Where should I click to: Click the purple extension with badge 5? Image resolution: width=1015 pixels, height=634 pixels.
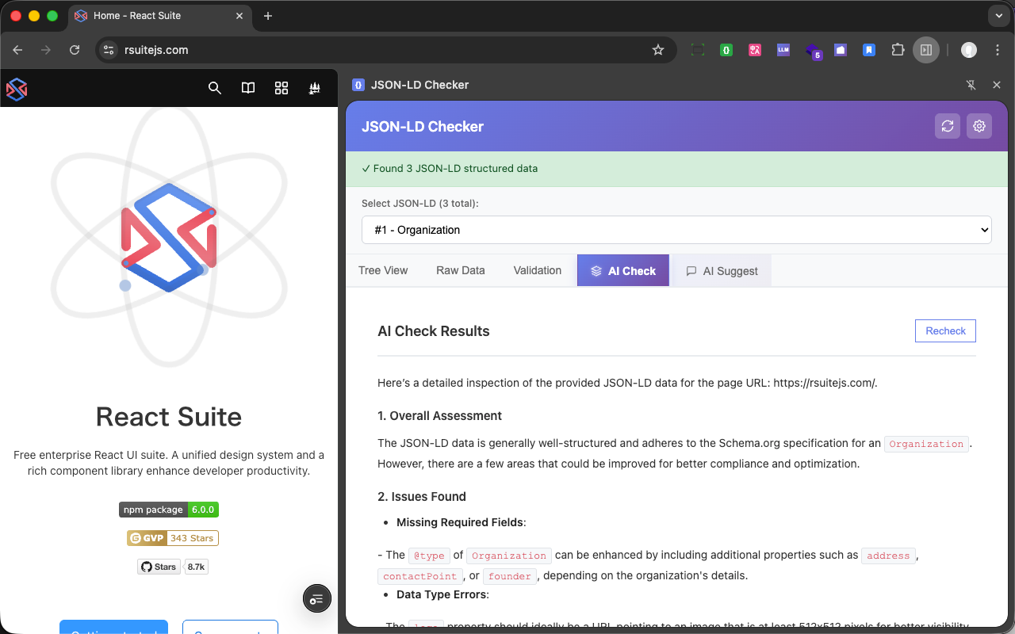tap(813, 52)
